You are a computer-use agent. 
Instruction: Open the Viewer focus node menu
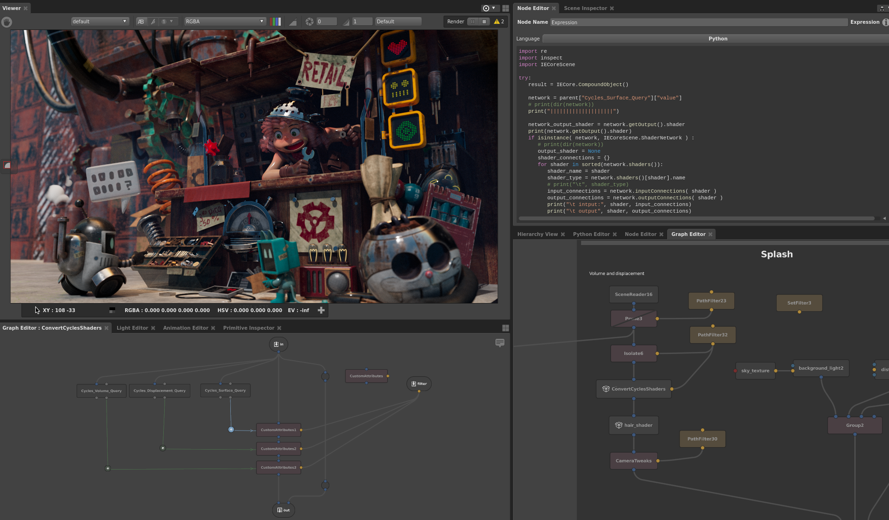click(489, 8)
